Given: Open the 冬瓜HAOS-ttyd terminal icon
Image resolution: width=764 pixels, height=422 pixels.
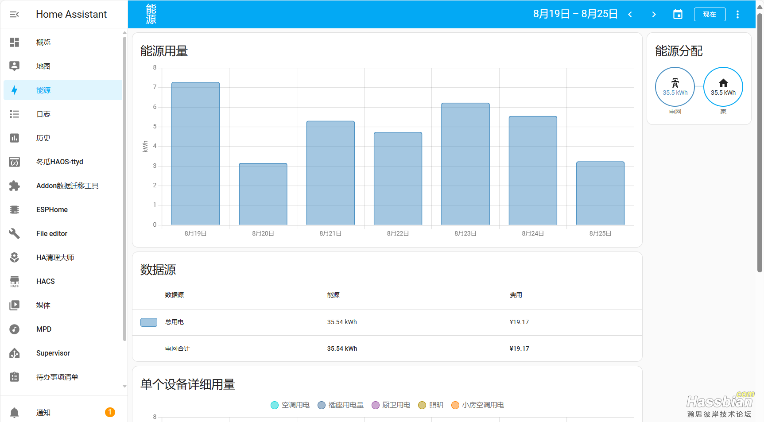Looking at the screenshot, I should (x=15, y=162).
